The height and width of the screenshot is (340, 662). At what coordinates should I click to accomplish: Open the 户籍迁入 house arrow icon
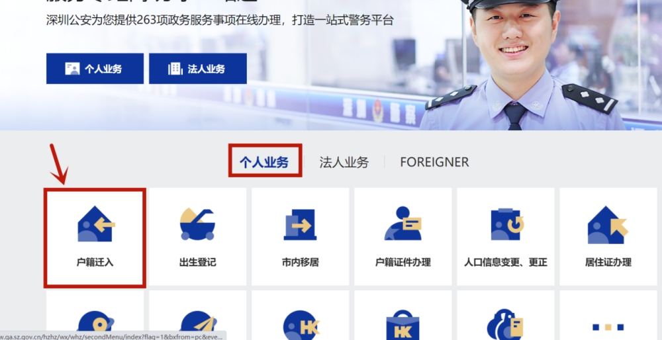click(x=96, y=224)
